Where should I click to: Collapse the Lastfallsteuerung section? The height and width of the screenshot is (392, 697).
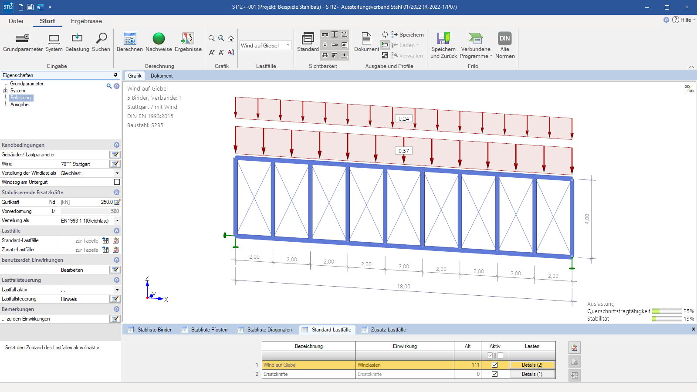click(x=116, y=280)
